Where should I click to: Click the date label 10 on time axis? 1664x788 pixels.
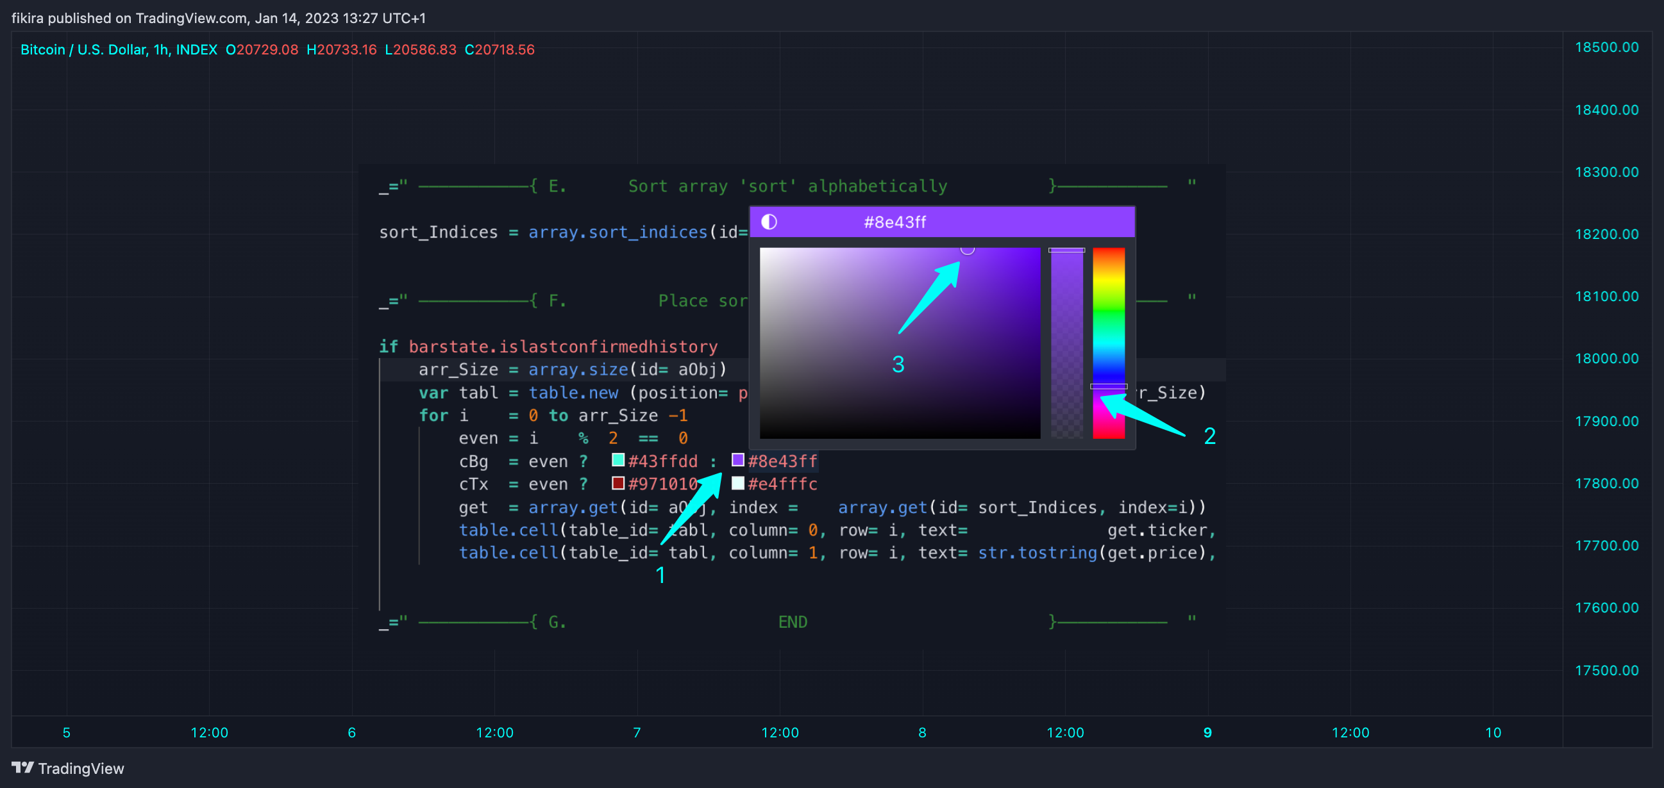click(1493, 732)
